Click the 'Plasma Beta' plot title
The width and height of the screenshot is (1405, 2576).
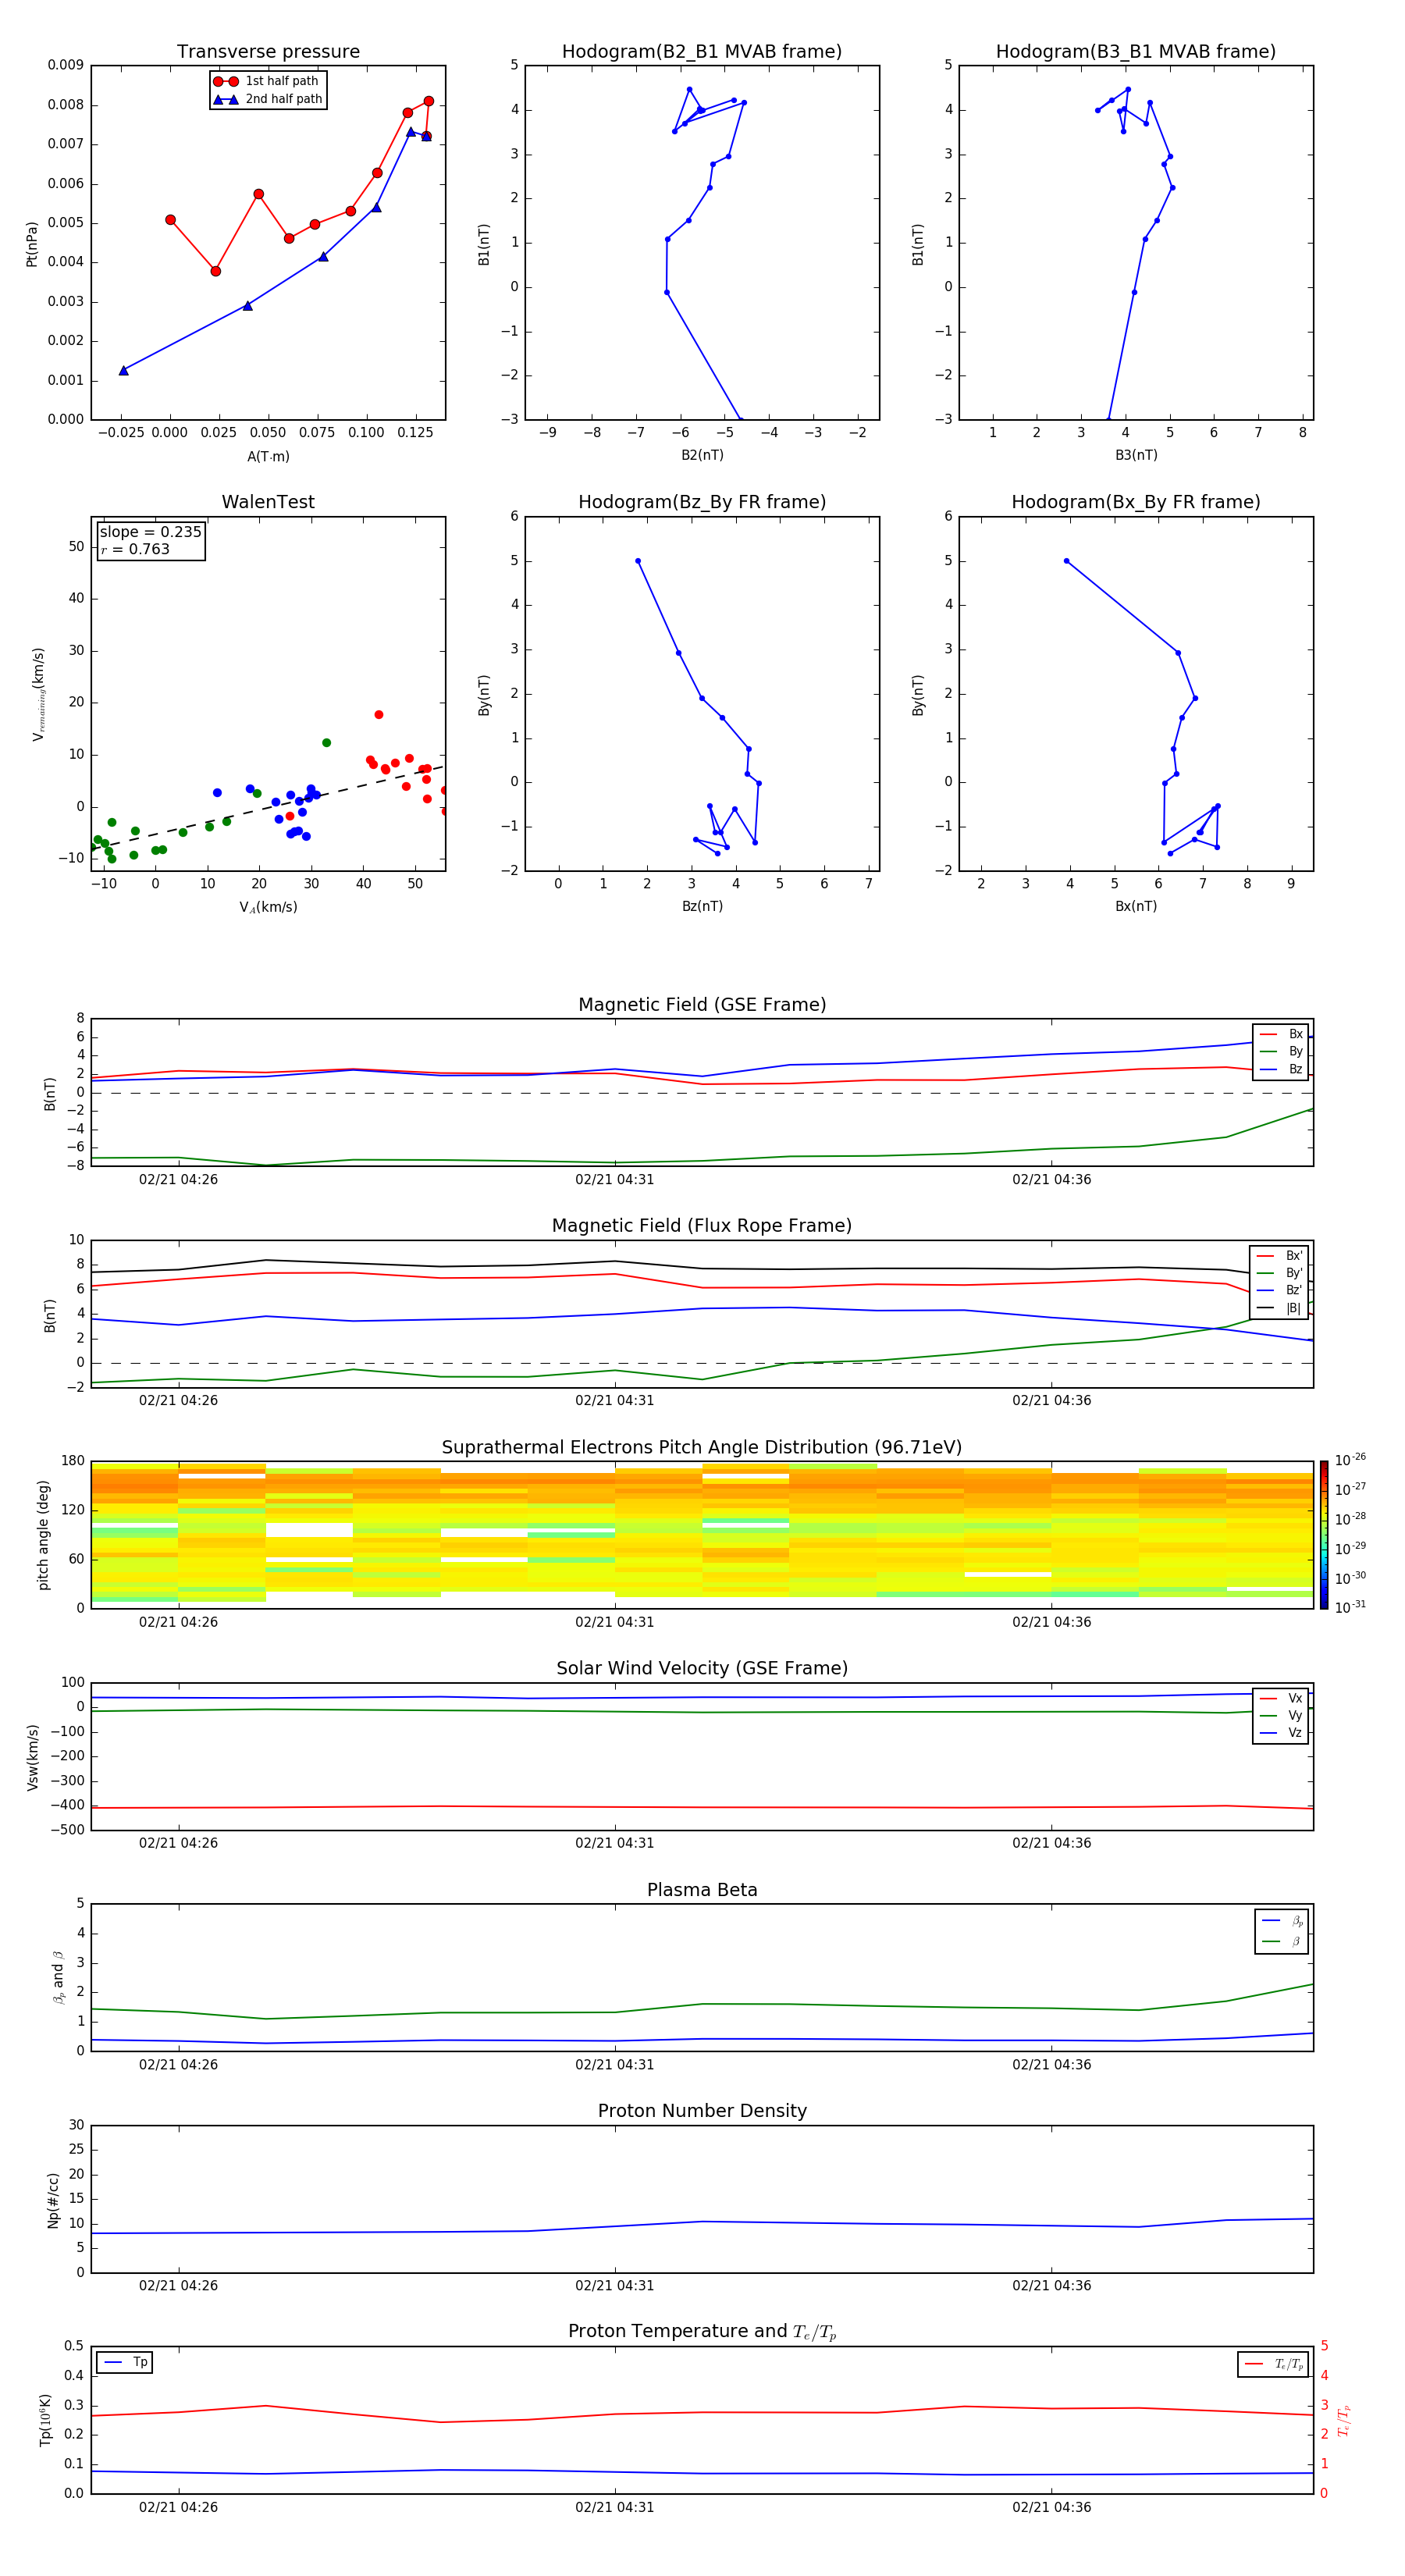pyautogui.click(x=702, y=1890)
